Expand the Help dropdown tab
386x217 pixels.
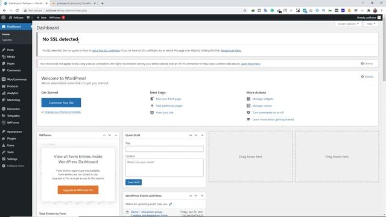click(x=371, y=24)
